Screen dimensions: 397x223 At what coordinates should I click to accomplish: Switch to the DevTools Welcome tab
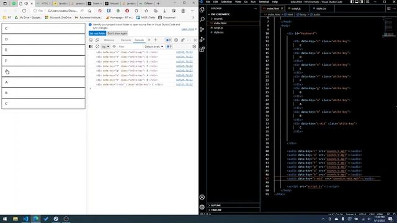pyautogui.click(x=109, y=40)
